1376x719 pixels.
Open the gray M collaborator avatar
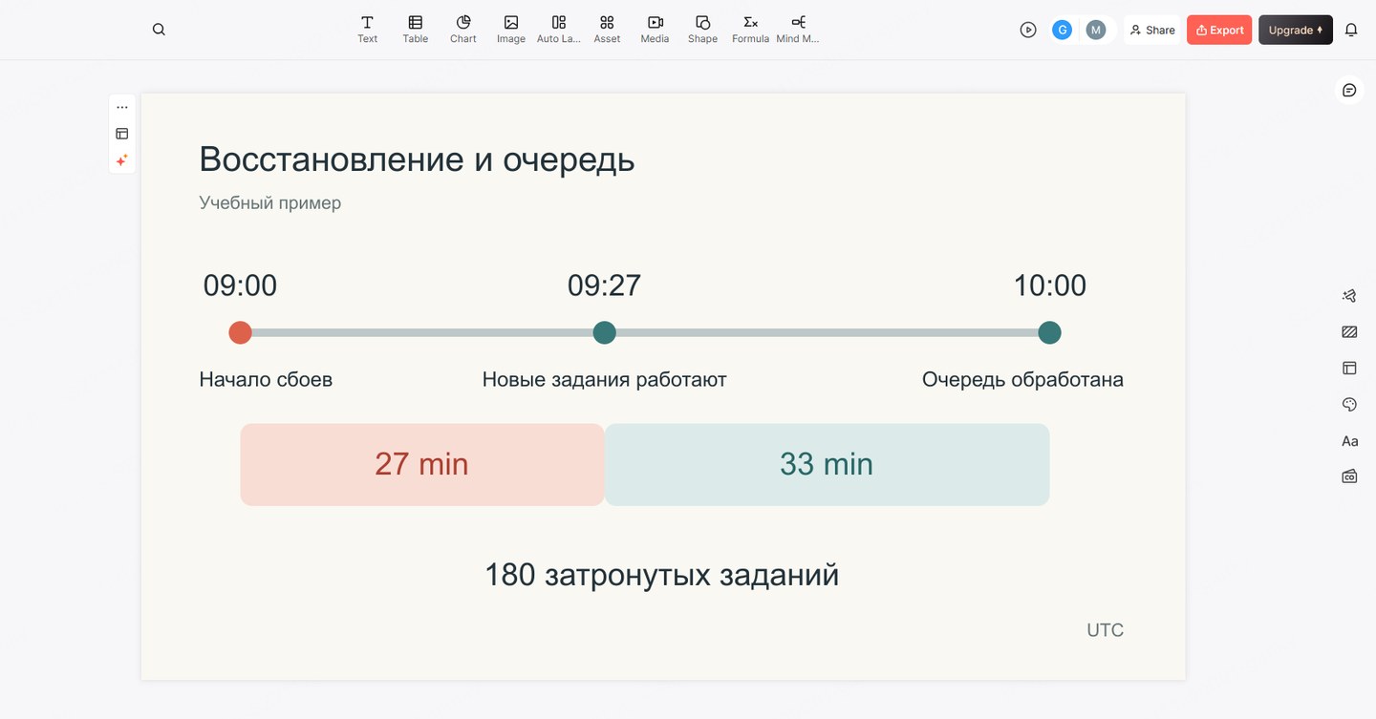click(x=1096, y=30)
